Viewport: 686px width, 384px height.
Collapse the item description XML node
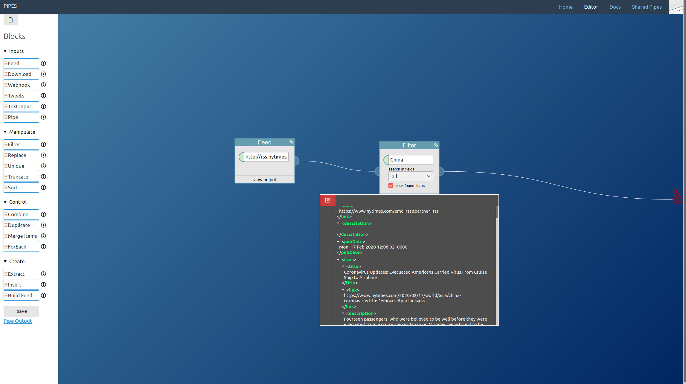coord(343,313)
